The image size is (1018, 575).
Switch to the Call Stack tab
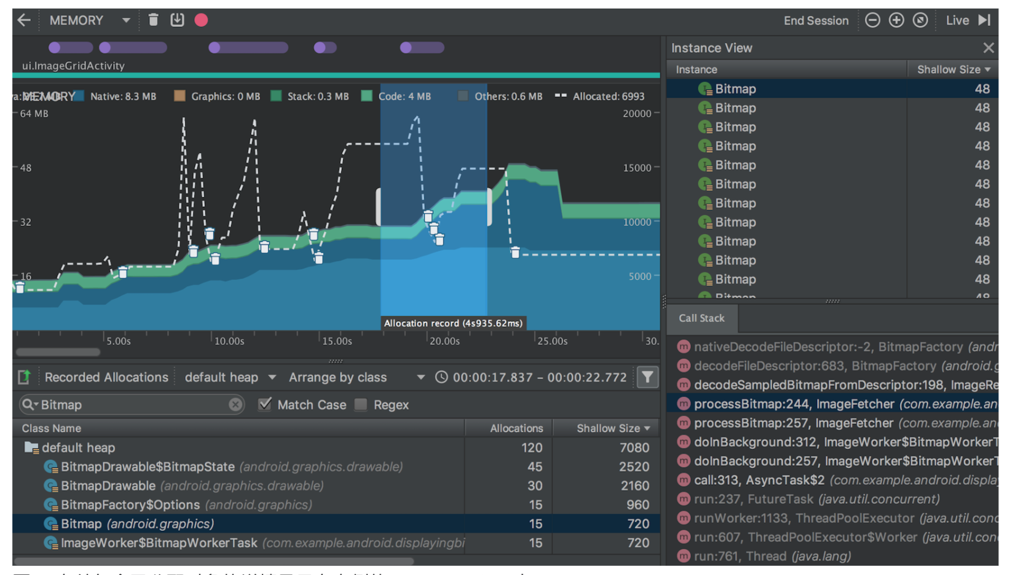tap(701, 318)
